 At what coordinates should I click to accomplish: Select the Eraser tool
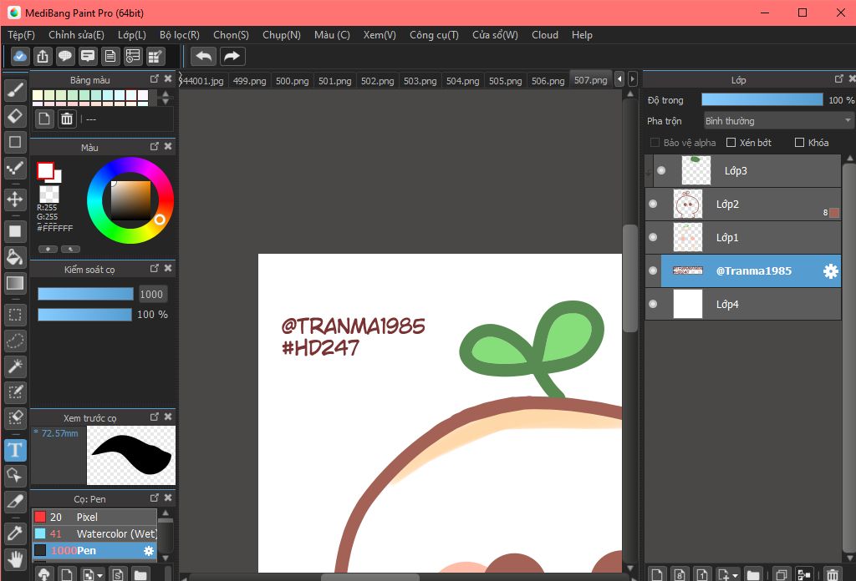click(15, 115)
